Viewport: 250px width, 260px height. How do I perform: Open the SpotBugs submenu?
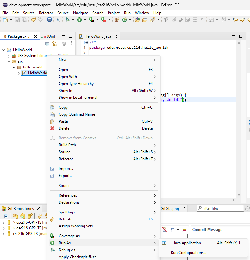[x=104, y=212]
